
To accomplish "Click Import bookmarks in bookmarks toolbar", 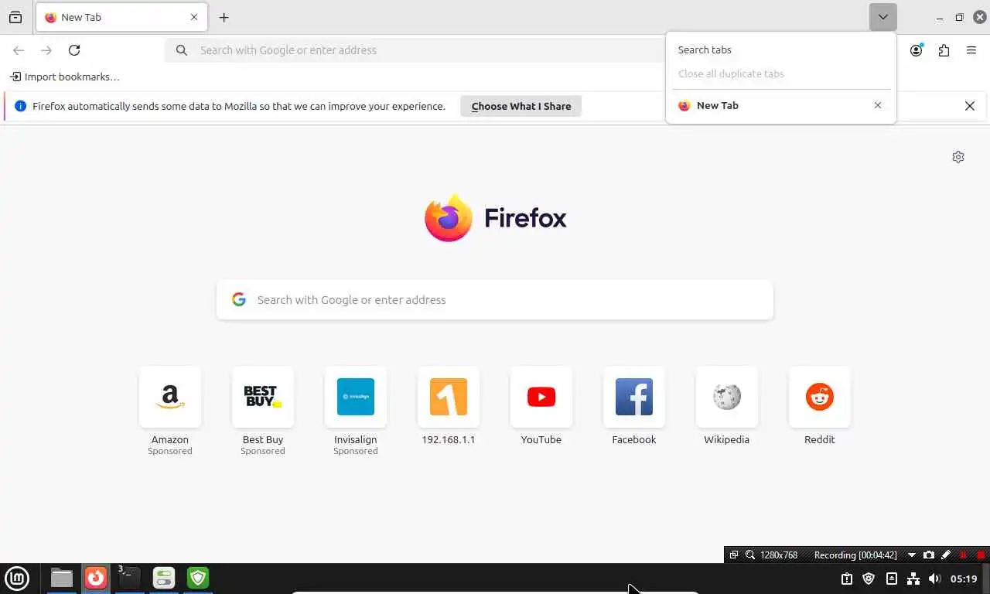I will (x=65, y=77).
